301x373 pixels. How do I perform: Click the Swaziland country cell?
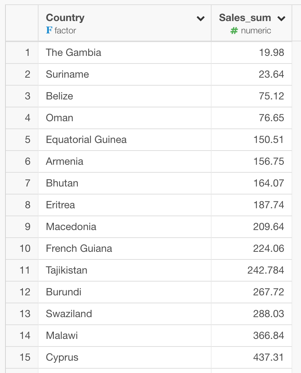[x=125, y=314]
